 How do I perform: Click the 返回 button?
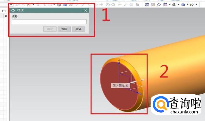[x=64, y=29]
